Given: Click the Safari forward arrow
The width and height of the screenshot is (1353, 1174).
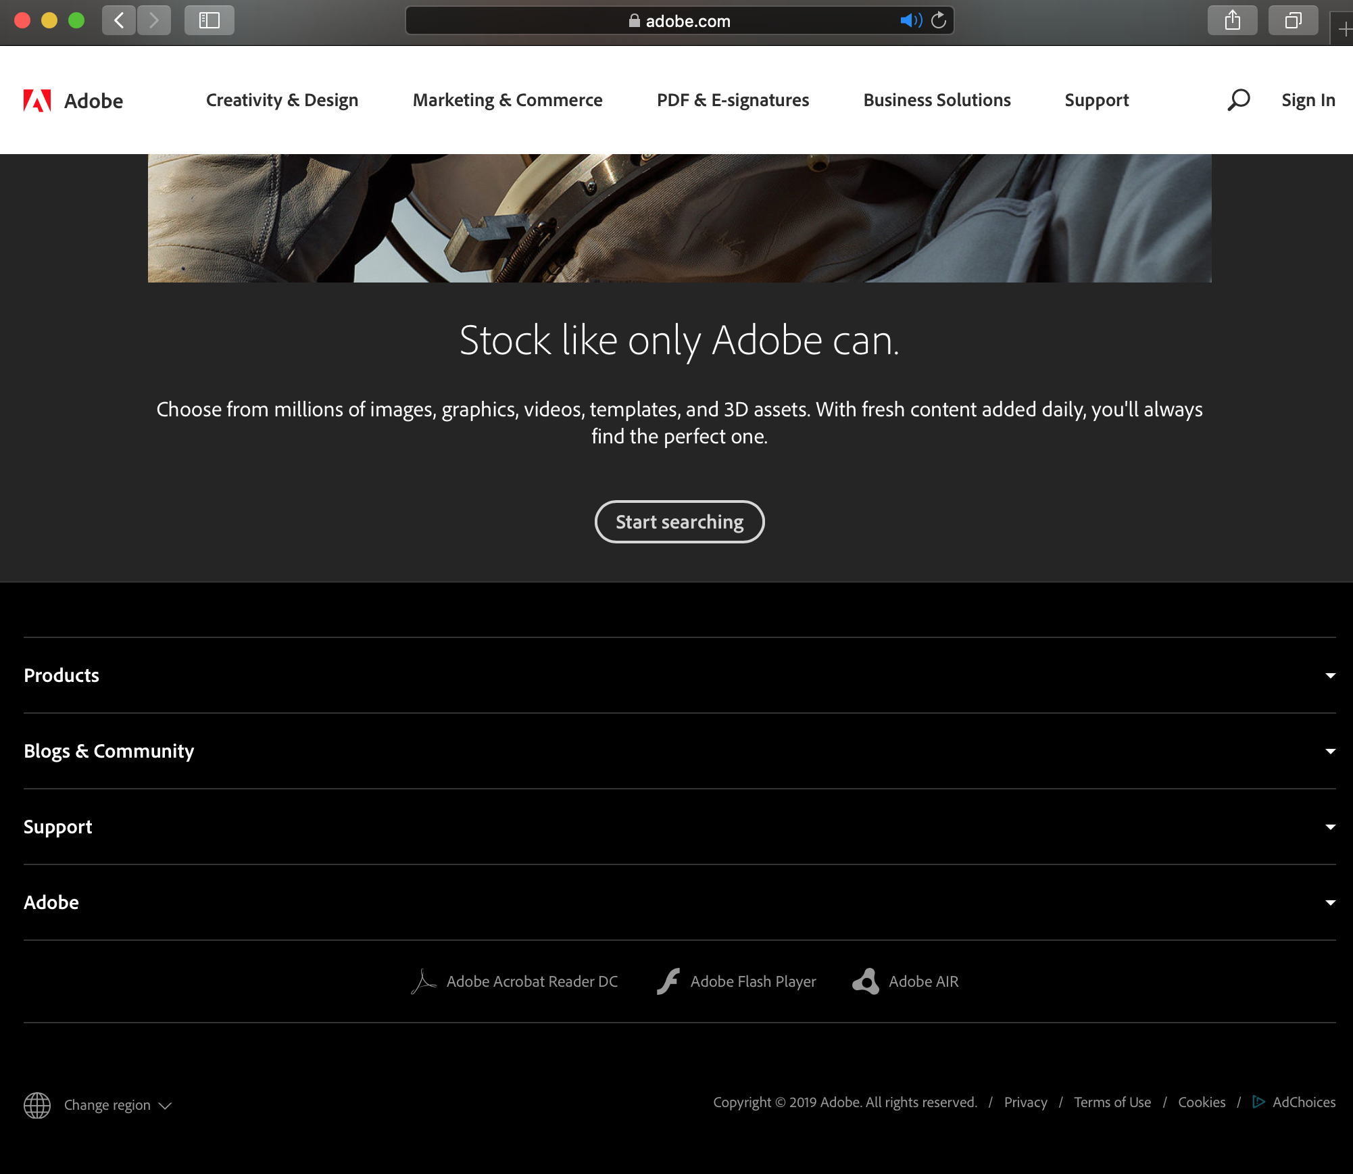Looking at the screenshot, I should [x=154, y=20].
